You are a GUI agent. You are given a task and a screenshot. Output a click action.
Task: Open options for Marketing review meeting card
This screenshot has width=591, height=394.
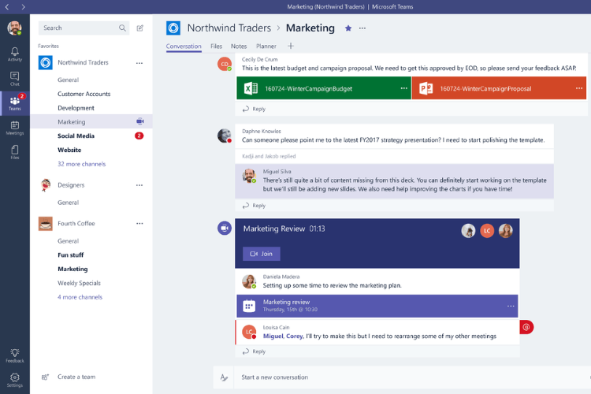pyautogui.click(x=511, y=306)
